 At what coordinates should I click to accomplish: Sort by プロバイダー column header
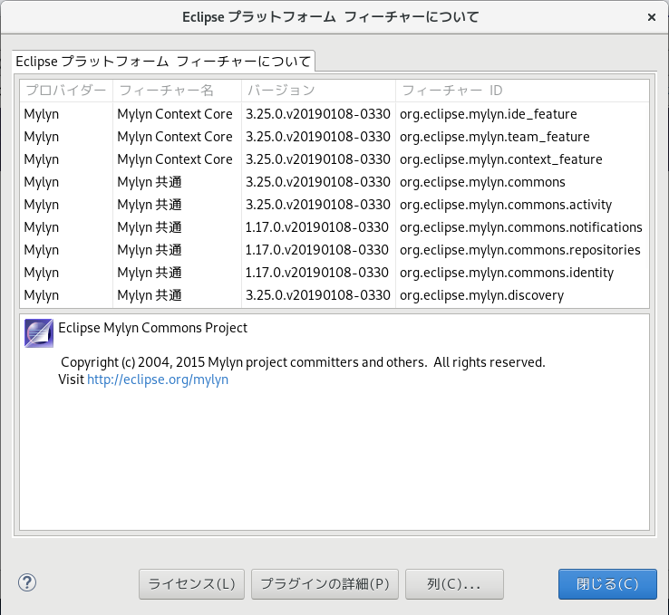(66, 91)
